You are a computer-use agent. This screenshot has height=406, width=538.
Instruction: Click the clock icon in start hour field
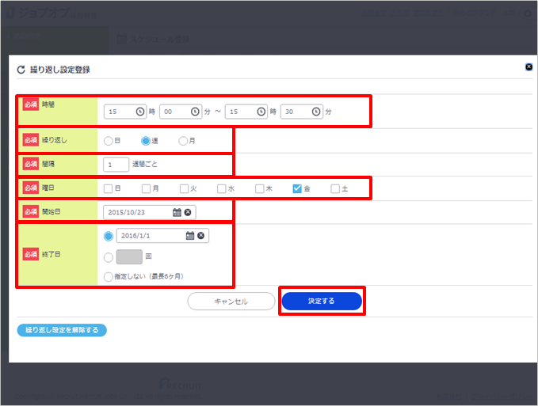140,112
